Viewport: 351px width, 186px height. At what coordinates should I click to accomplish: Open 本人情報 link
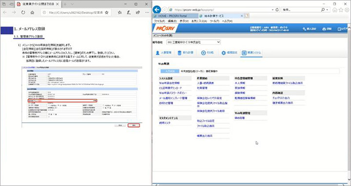(240, 83)
